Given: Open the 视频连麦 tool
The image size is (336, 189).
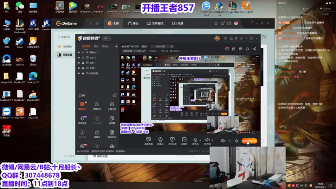Looking at the screenshot, I should click(x=82, y=120).
